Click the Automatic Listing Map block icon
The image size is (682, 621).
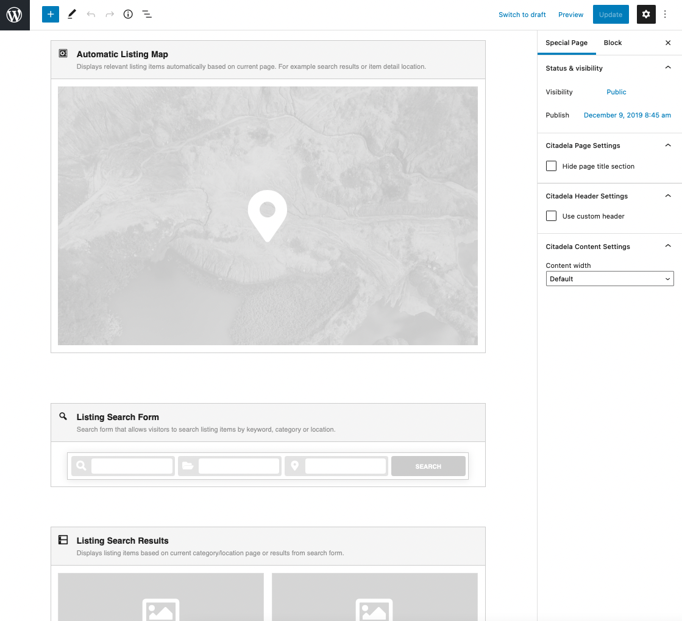pyautogui.click(x=63, y=54)
